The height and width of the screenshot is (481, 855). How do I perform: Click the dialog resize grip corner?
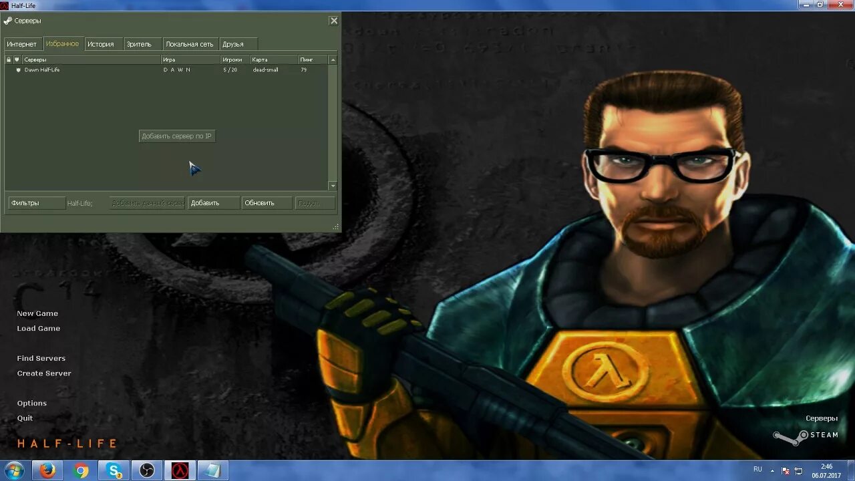pos(335,227)
